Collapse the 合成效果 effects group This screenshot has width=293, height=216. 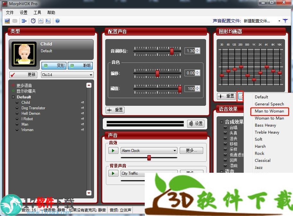point(221,122)
